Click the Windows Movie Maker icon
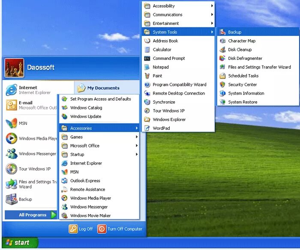This screenshot has width=300, height=250. point(64,215)
